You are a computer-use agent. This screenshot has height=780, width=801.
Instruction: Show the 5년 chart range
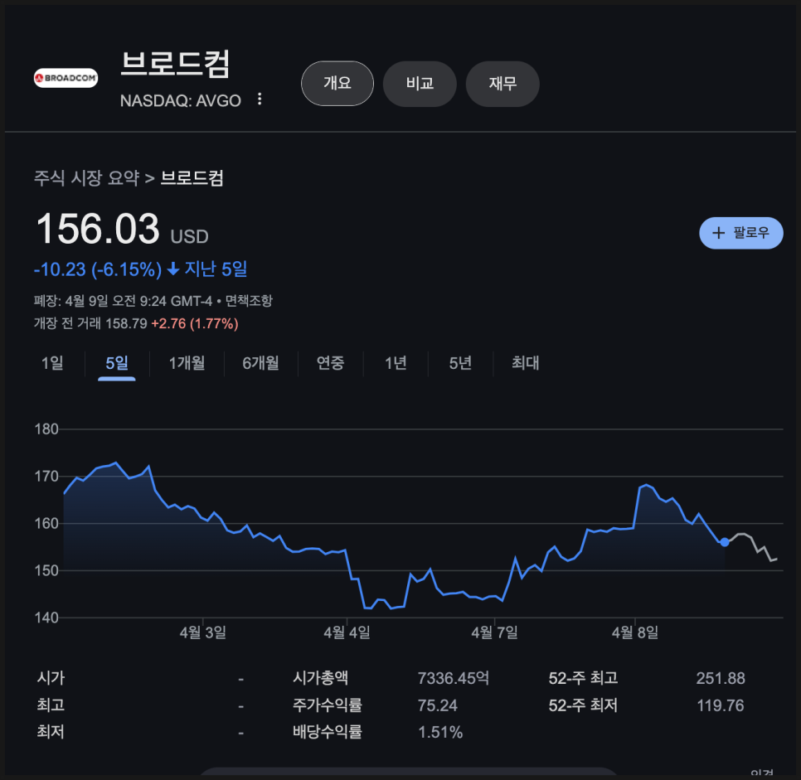[x=459, y=363]
